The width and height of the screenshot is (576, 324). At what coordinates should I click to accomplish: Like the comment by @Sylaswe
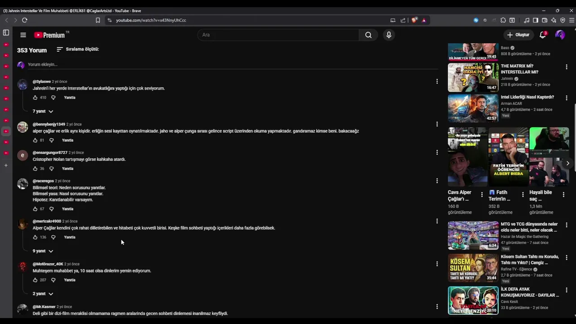35,98
